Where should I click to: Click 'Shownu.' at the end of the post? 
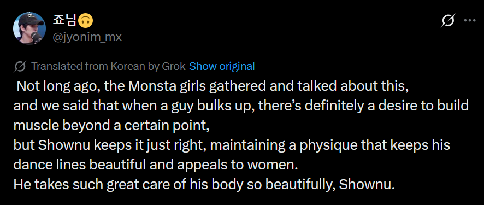367,185
